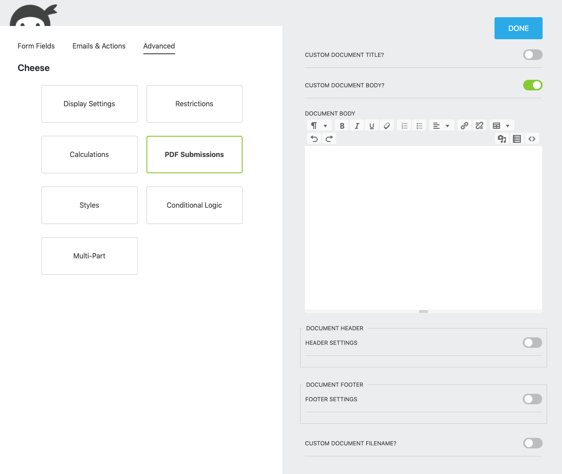
Task: Open the paragraph format dropdown
Action: pyautogui.click(x=318, y=125)
